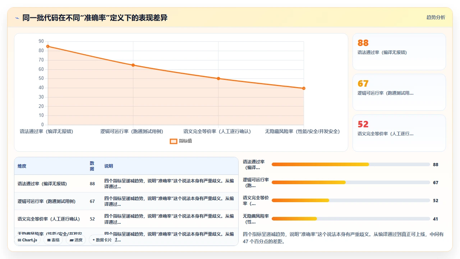Click x-axis label 逻辑可运行率（跑通测试用例）
Screen dimensions: 460x259
(x=132, y=132)
